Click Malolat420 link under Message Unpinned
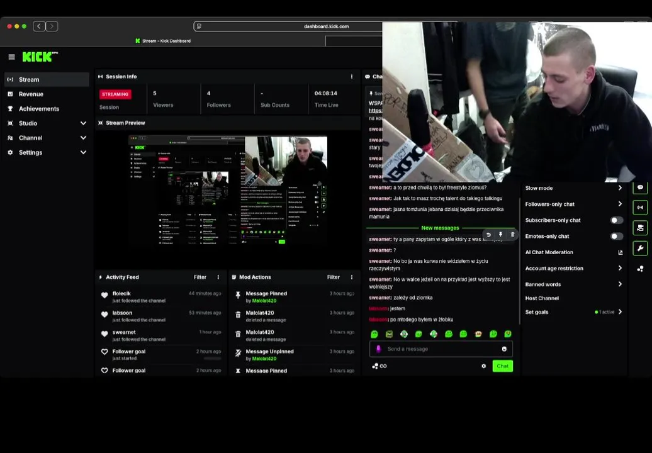Screen dimensions: 652x453 [x=264, y=359]
